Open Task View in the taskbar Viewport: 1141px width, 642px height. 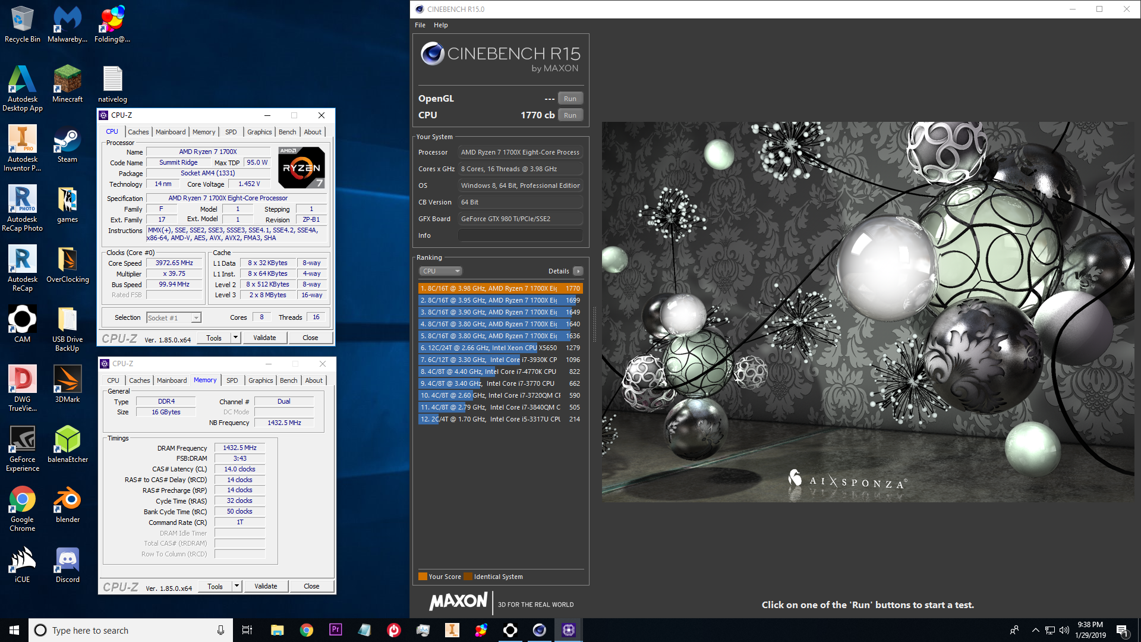(247, 630)
